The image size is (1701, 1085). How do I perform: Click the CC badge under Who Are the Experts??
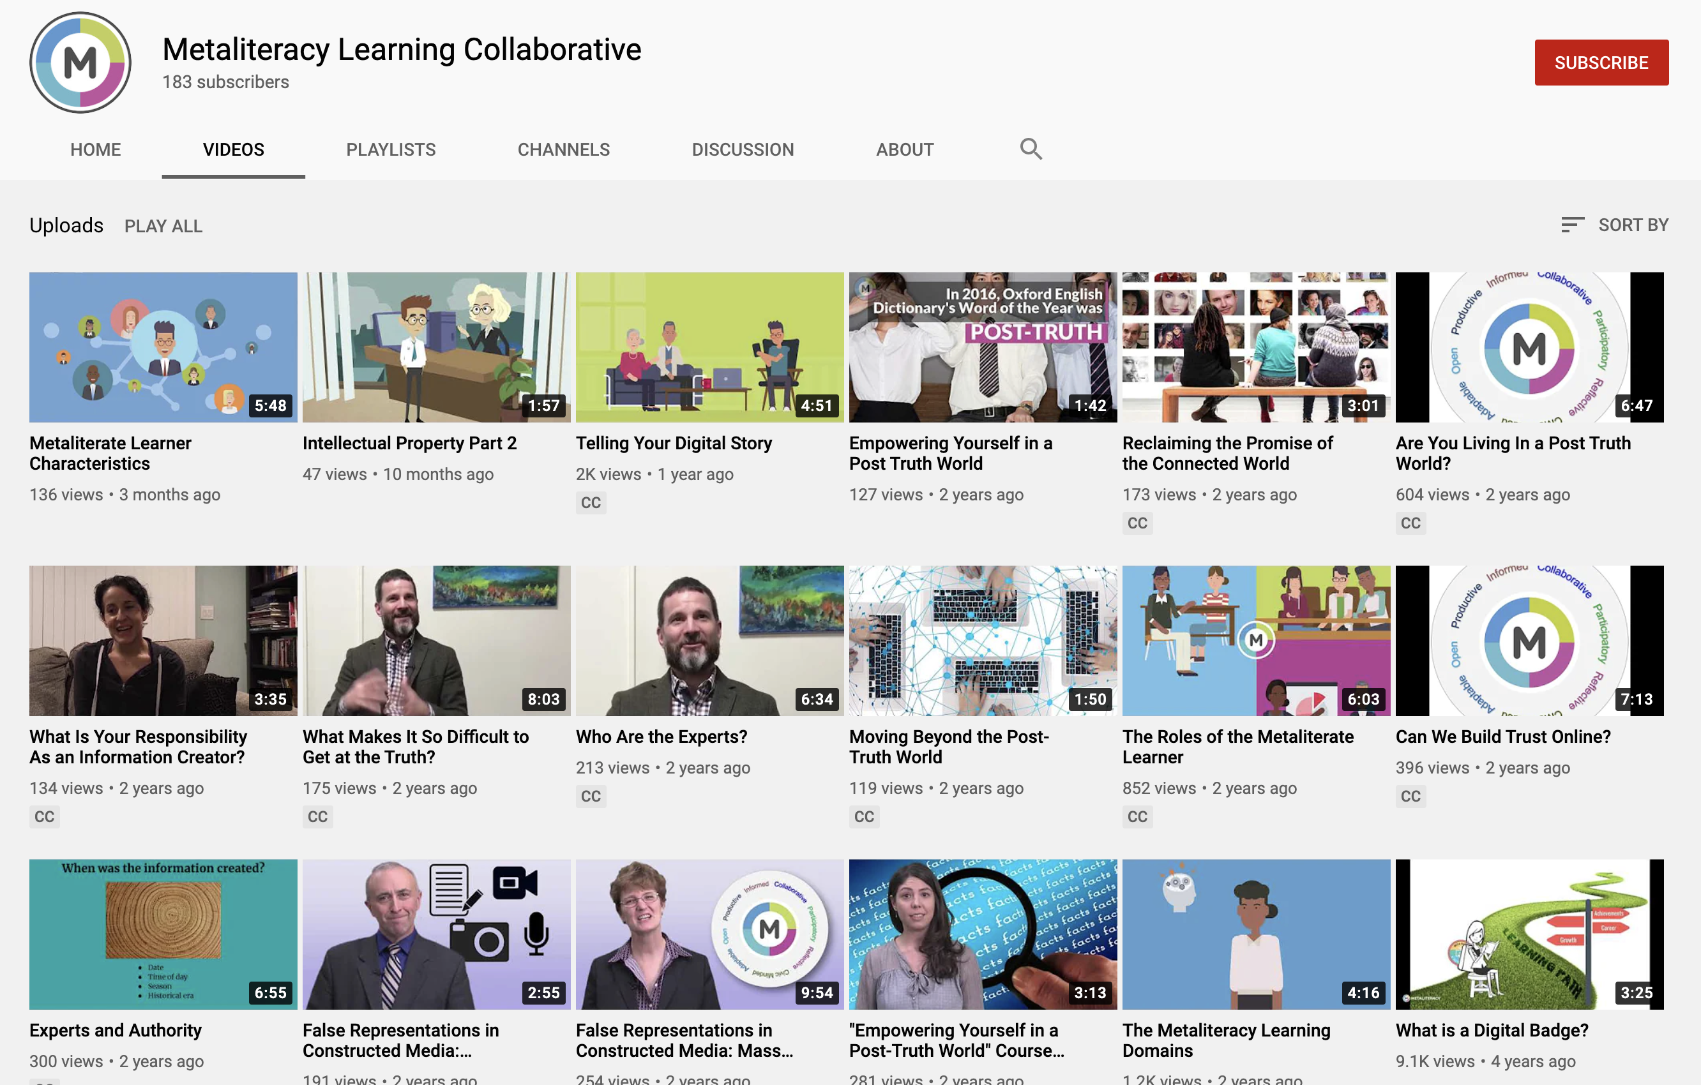(x=591, y=797)
